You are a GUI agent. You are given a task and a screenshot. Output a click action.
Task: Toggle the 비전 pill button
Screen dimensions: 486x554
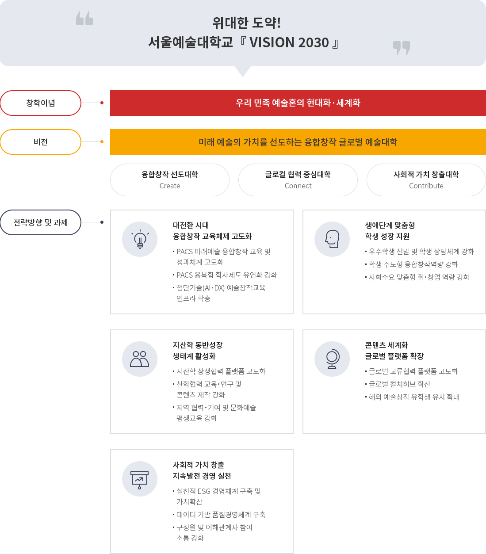40,142
